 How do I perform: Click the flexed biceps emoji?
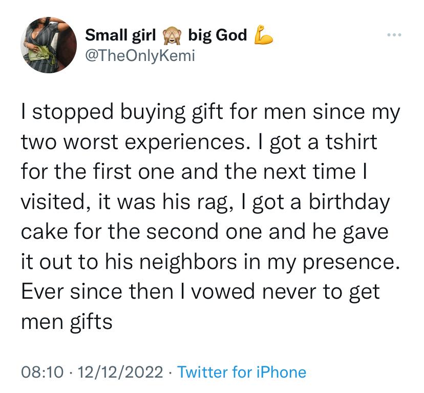point(263,35)
